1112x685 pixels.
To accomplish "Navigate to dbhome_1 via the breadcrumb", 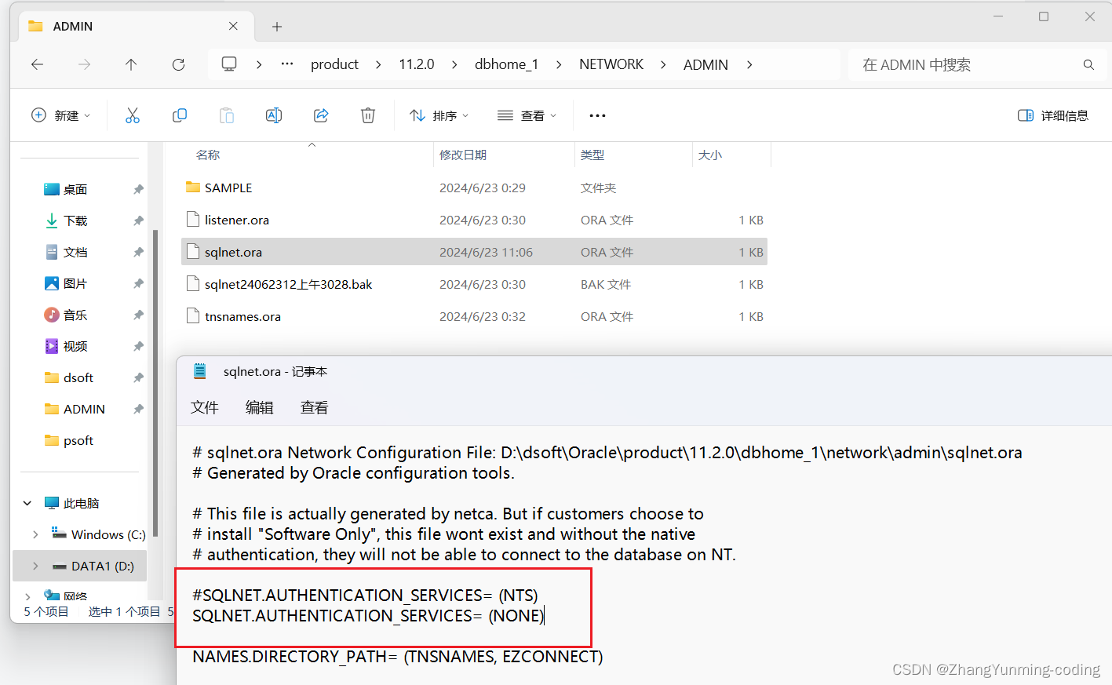I will [507, 64].
